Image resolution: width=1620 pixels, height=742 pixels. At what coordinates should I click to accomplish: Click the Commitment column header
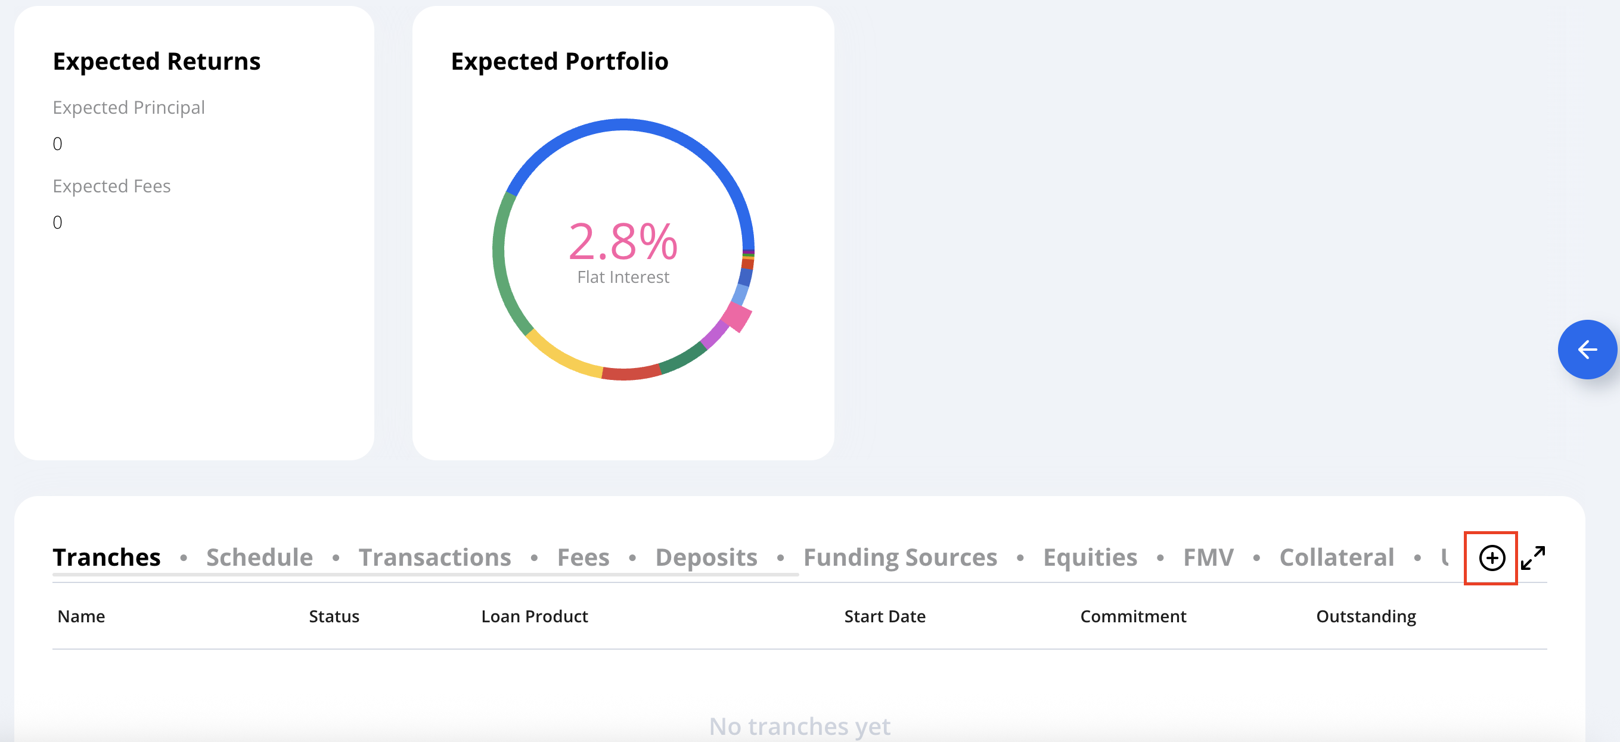point(1132,616)
